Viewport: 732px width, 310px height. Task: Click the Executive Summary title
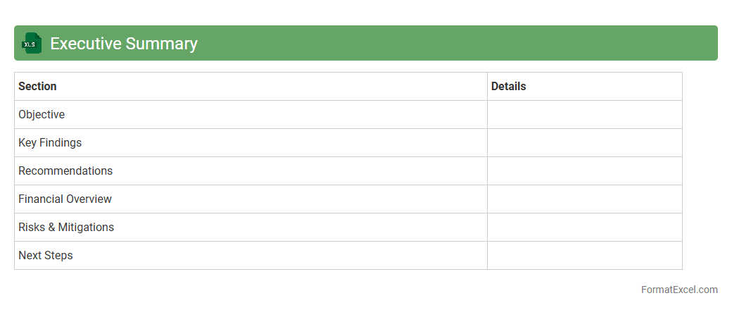124,44
